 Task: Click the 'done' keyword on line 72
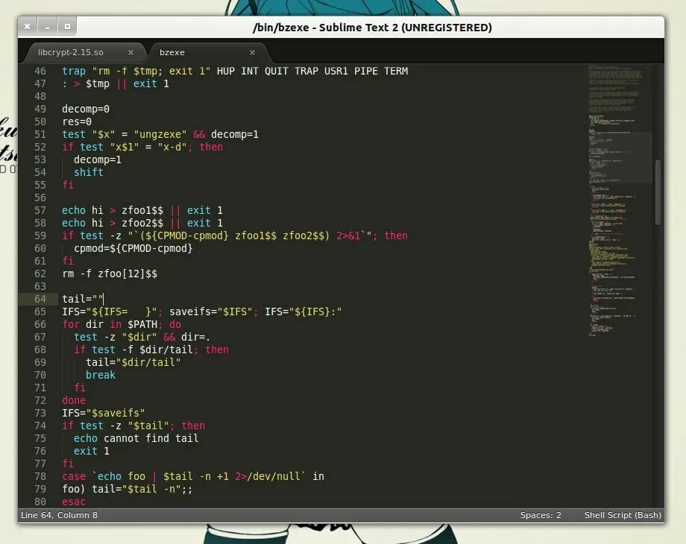tap(74, 400)
